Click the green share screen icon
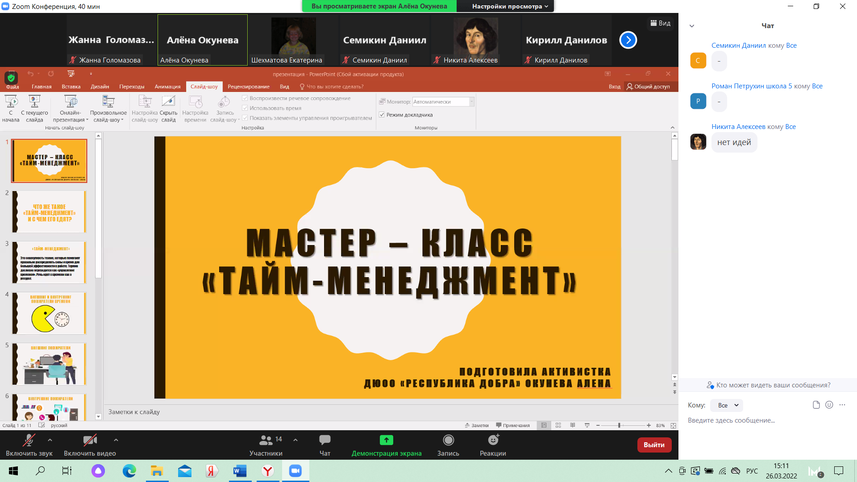The width and height of the screenshot is (857, 482). click(386, 440)
